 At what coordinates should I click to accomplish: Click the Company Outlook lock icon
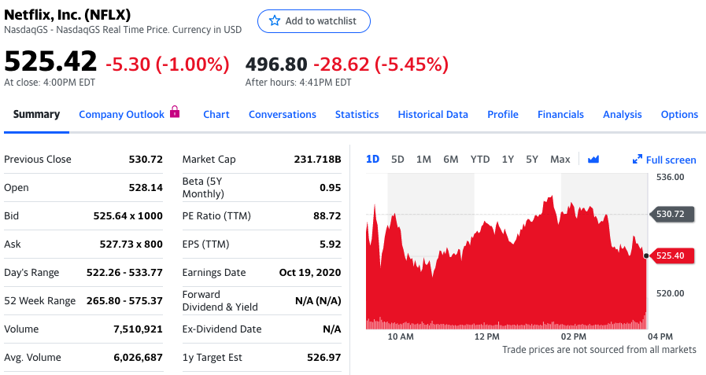click(175, 113)
